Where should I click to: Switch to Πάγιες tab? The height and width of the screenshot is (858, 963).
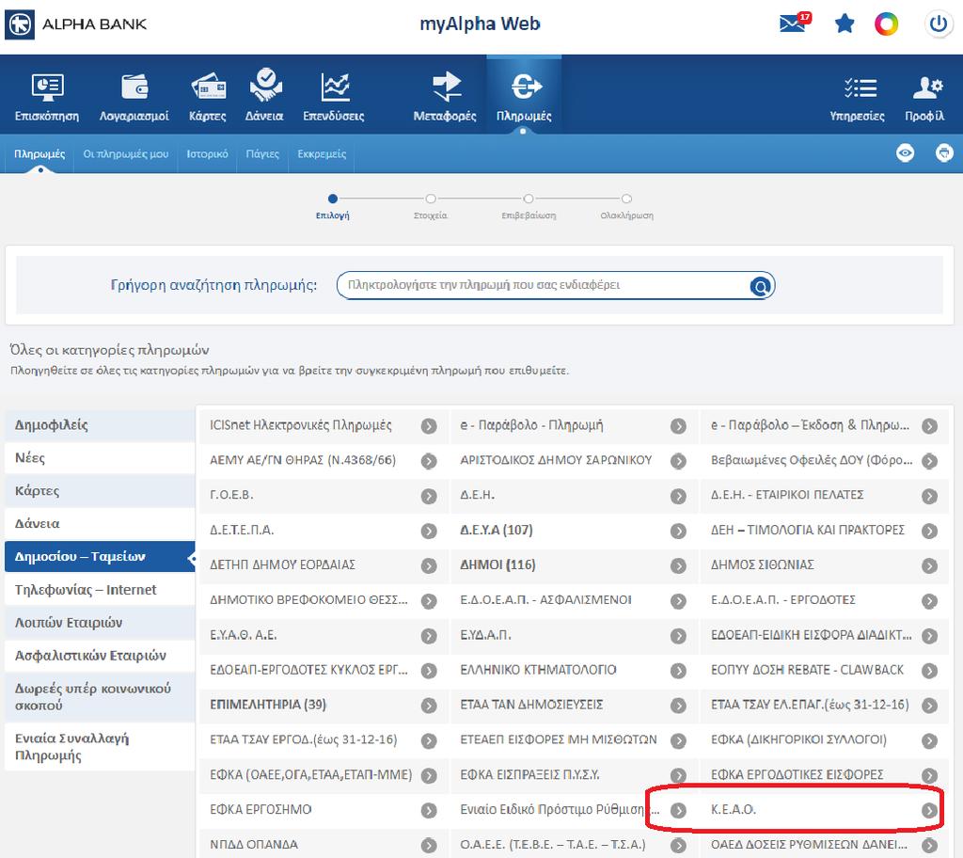(263, 153)
